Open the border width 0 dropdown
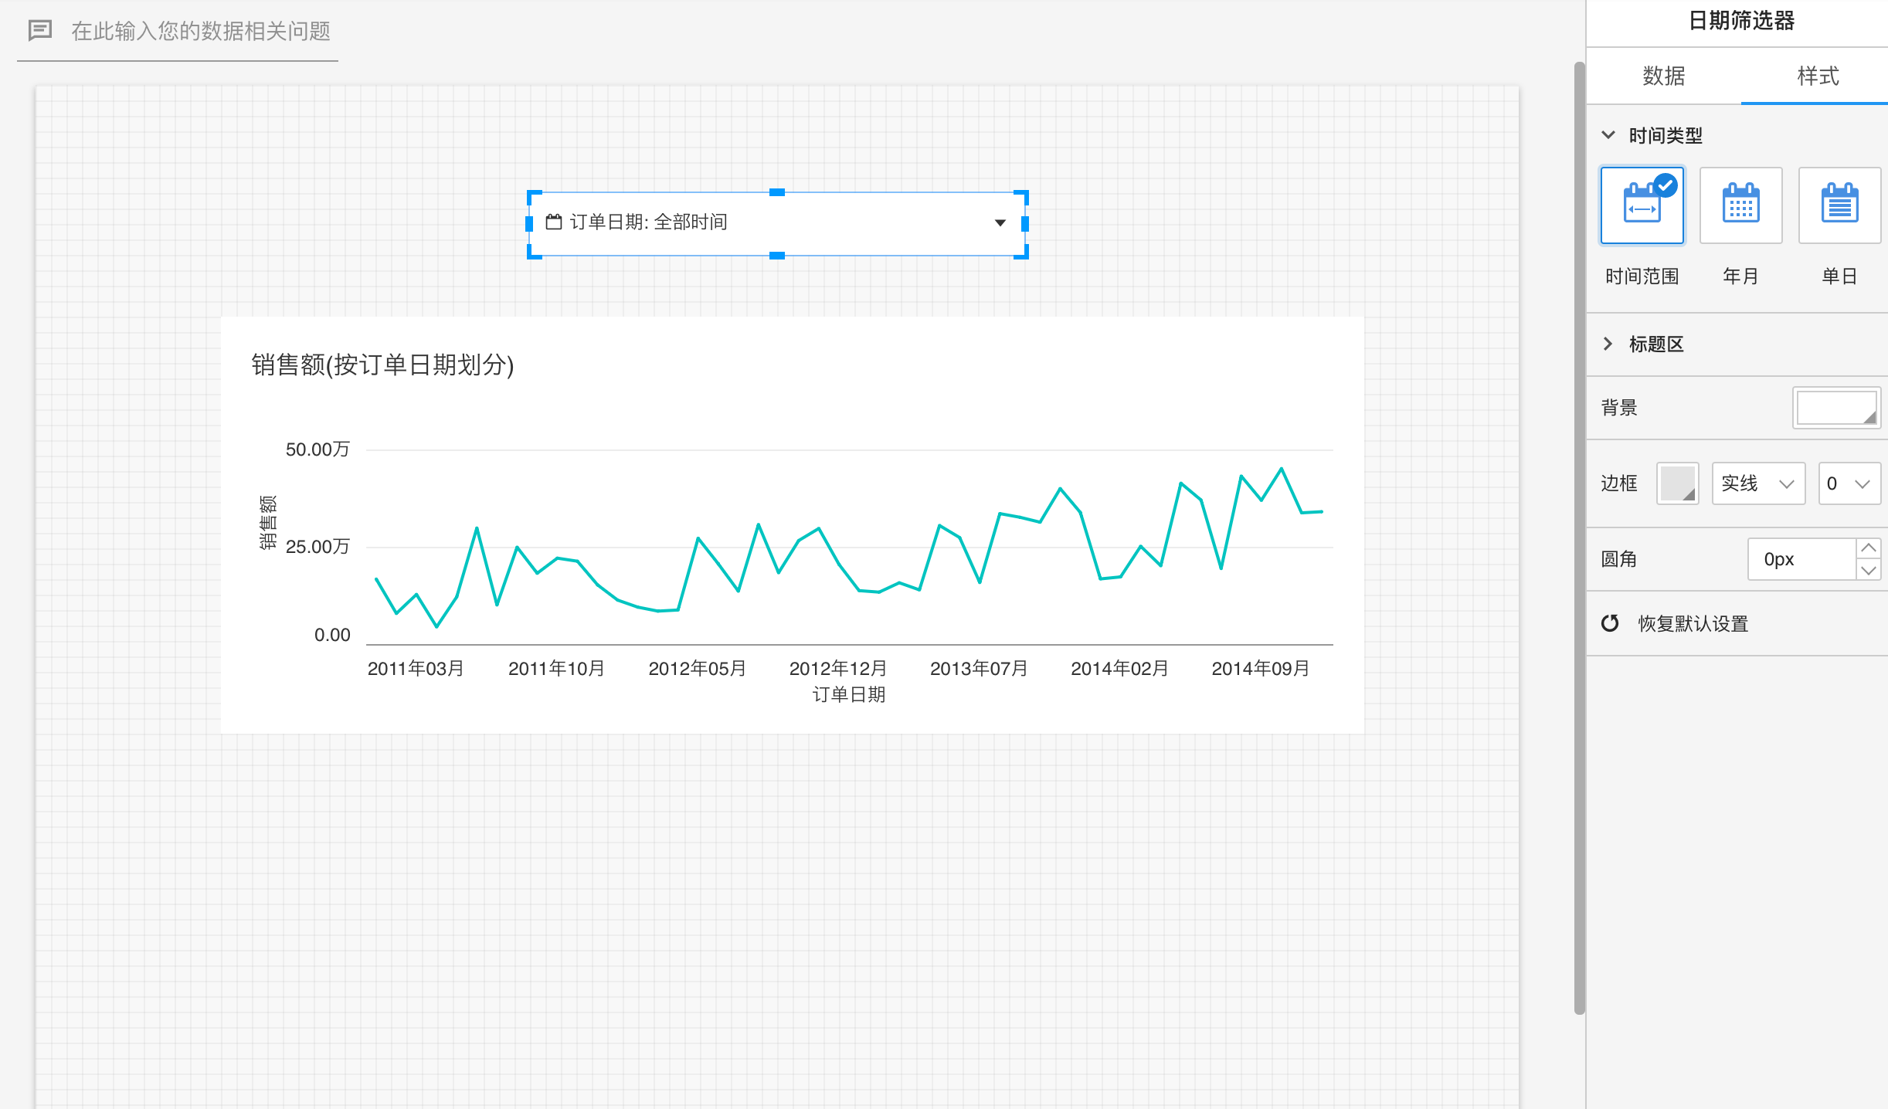1888x1109 pixels. point(1849,483)
